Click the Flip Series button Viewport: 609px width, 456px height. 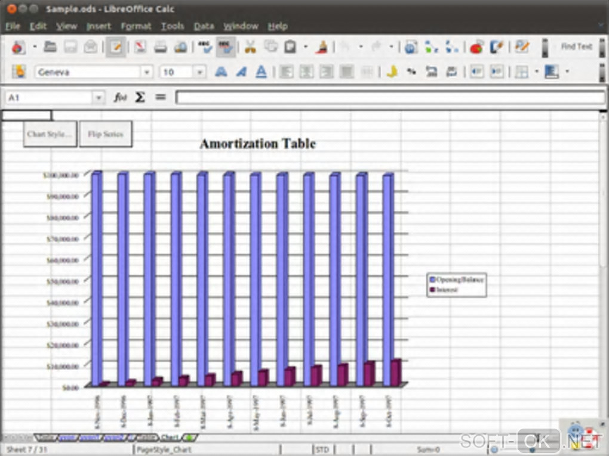click(105, 134)
